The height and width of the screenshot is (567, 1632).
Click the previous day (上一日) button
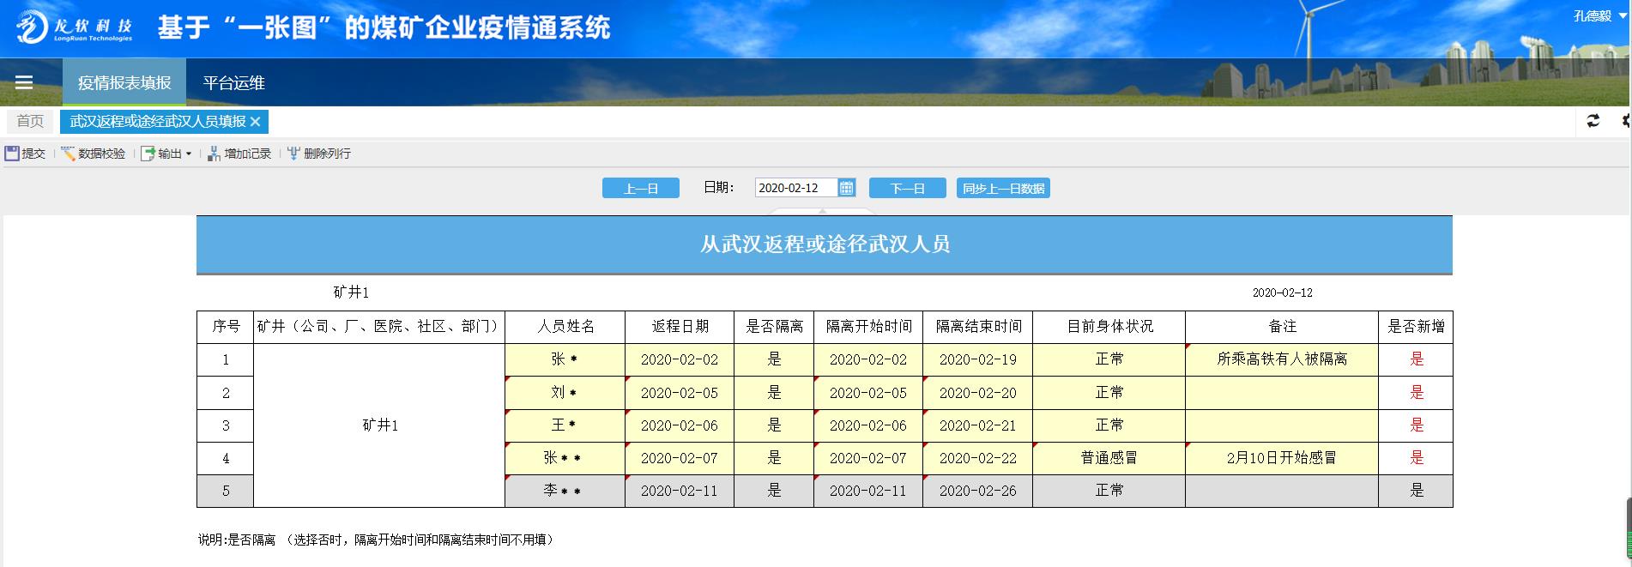coord(640,189)
